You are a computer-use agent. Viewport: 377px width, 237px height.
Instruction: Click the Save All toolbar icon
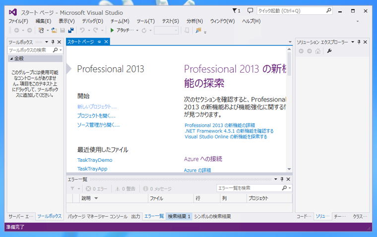71,30
